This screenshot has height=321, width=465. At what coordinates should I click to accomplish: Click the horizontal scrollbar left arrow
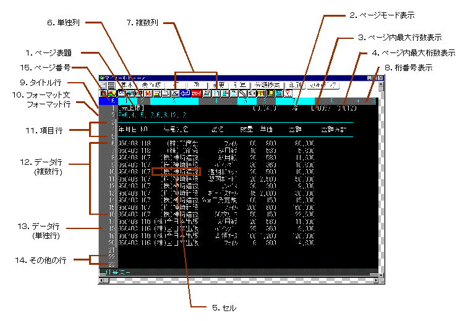coord(101,280)
